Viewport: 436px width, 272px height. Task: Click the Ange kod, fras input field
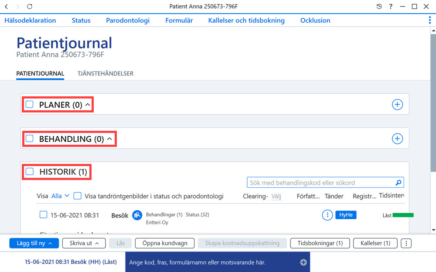point(218,262)
